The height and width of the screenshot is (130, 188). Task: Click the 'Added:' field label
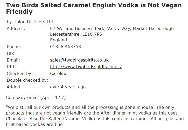14,87
